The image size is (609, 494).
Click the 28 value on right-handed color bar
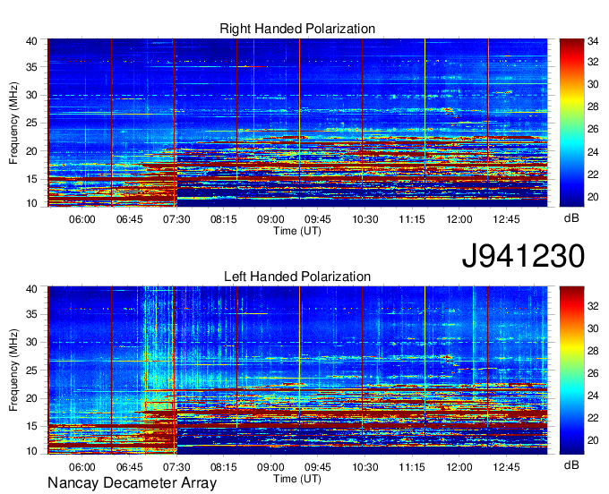tap(593, 106)
